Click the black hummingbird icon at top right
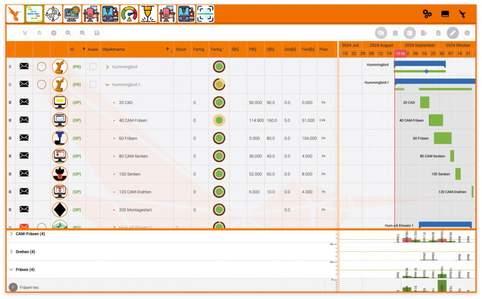Screen dimensions: 482x299 point(463,14)
